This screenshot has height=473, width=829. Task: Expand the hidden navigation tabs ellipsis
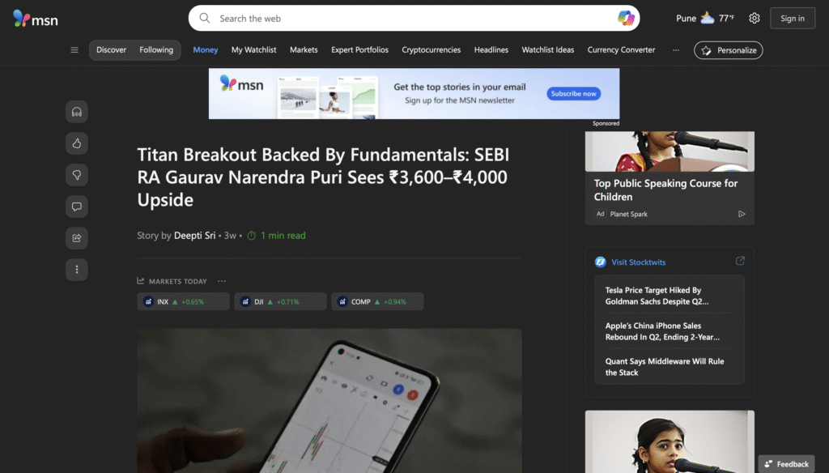676,49
